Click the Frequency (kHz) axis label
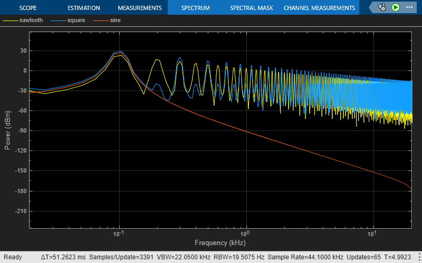The height and width of the screenshot is (263, 422). click(x=220, y=243)
